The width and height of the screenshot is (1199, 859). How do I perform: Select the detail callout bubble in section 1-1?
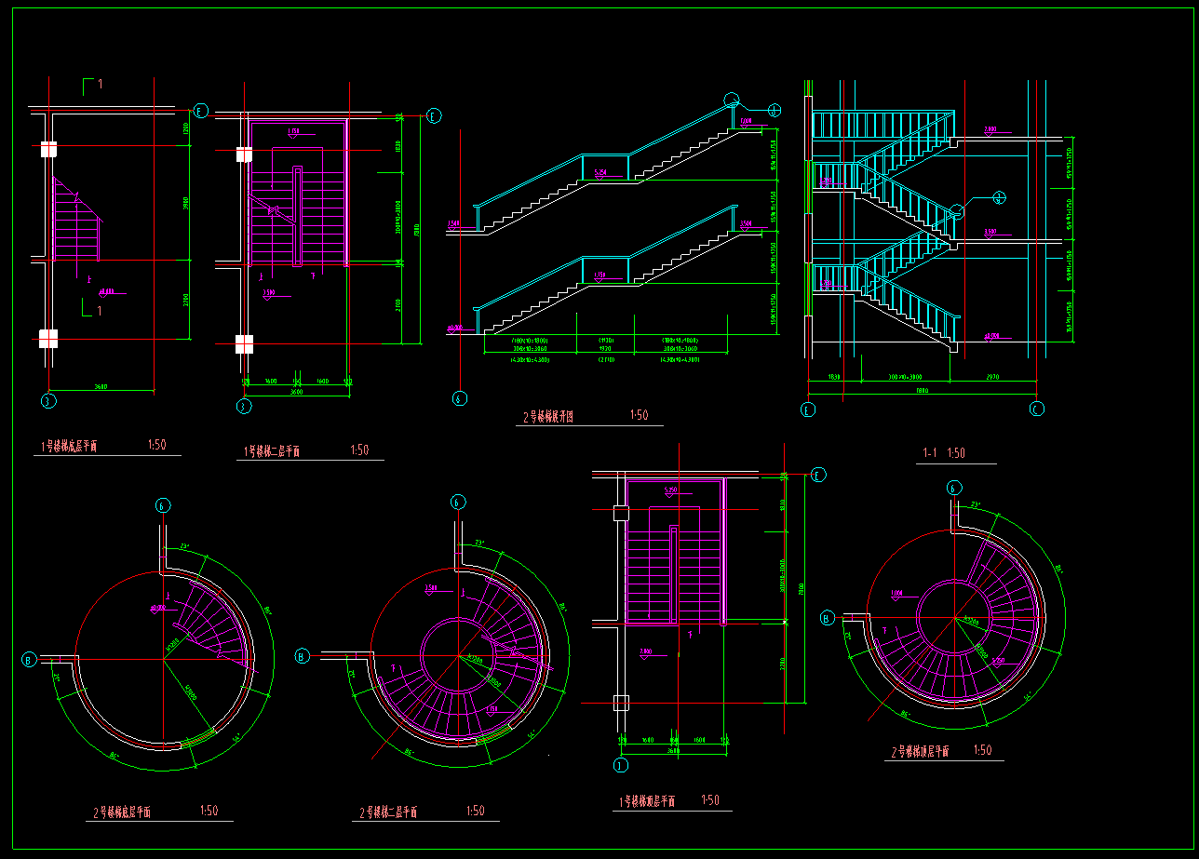pos(999,197)
